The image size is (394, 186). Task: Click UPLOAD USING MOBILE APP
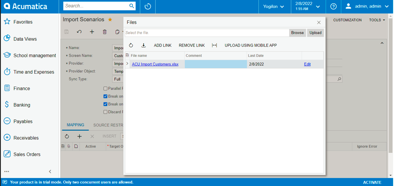(x=251, y=45)
